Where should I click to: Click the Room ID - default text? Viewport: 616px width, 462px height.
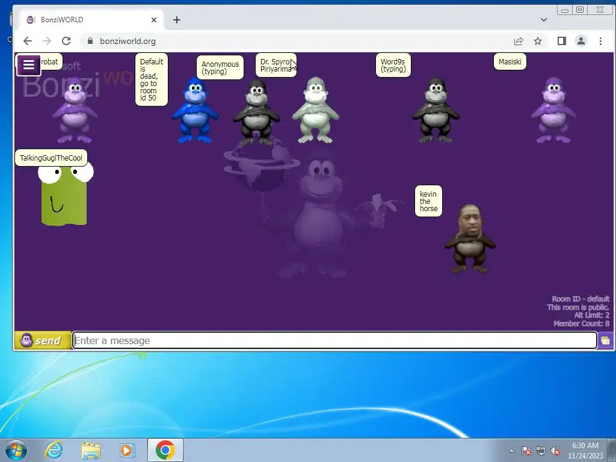coord(581,299)
